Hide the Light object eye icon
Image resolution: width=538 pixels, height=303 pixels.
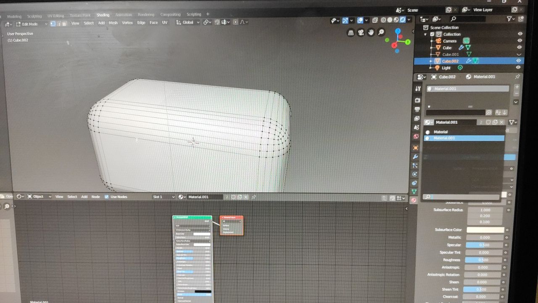click(519, 67)
